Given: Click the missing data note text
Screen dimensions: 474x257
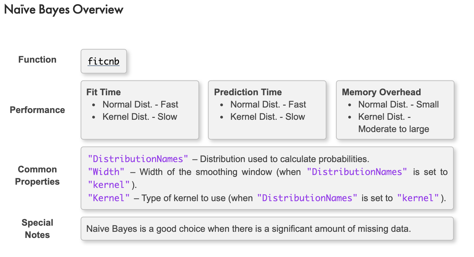Looking at the screenshot, I should pos(249,229).
